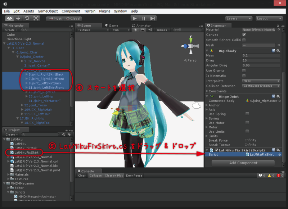Collapse the MMD4Mecanim folder
This screenshot has width=288, height=209.
[x=4, y=183]
